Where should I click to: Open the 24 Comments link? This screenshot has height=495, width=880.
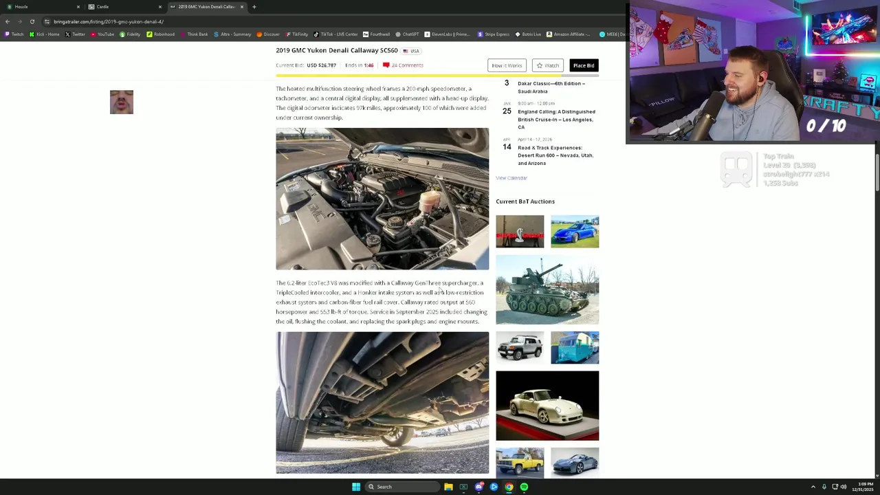[x=403, y=65]
